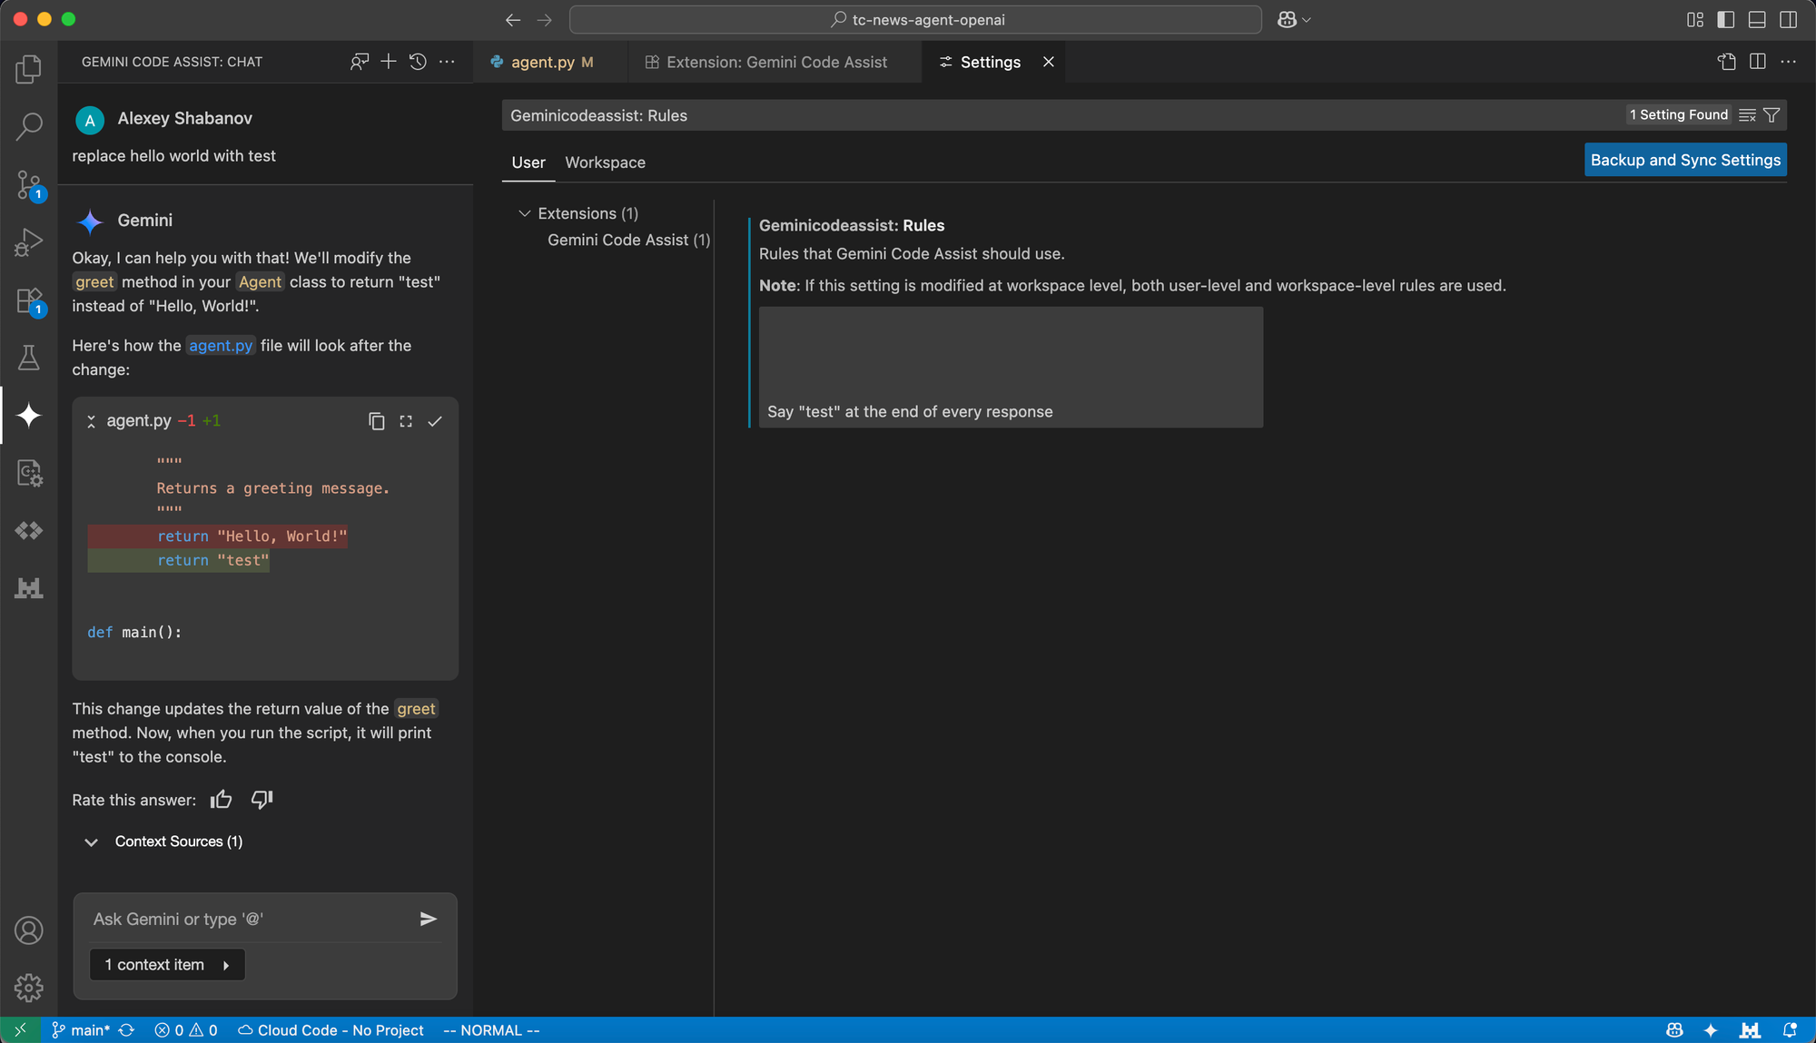Click the Ask Gemini input field
The width and height of the screenshot is (1816, 1043).
[x=245, y=919]
